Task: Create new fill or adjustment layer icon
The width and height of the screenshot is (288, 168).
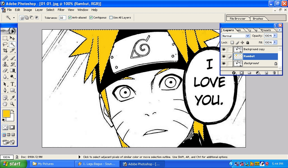Action: click(x=258, y=73)
